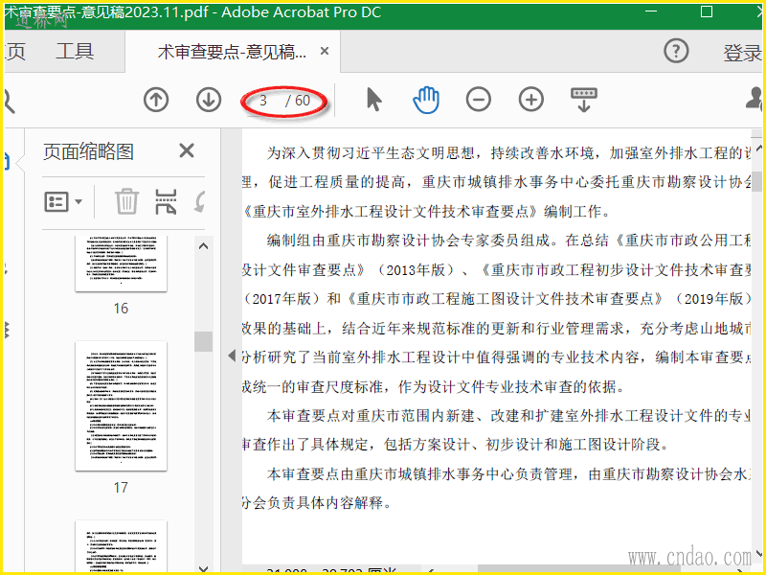Click the current page number field
The width and height of the screenshot is (766, 575).
[x=263, y=101]
